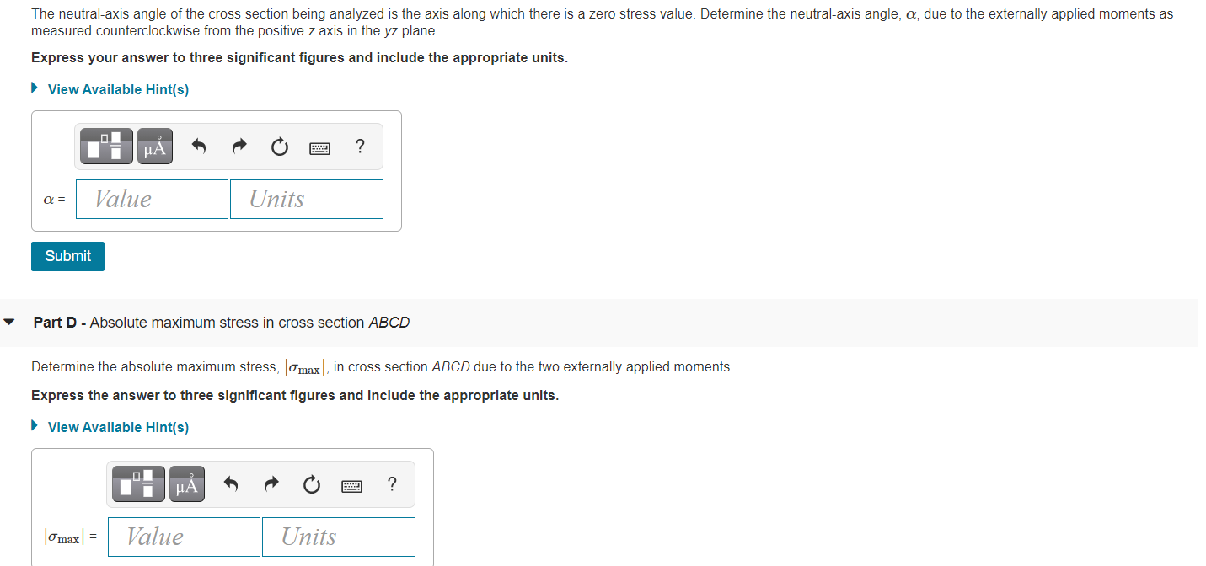Open keyboard entry icon in Part D toolbar

coord(351,484)
